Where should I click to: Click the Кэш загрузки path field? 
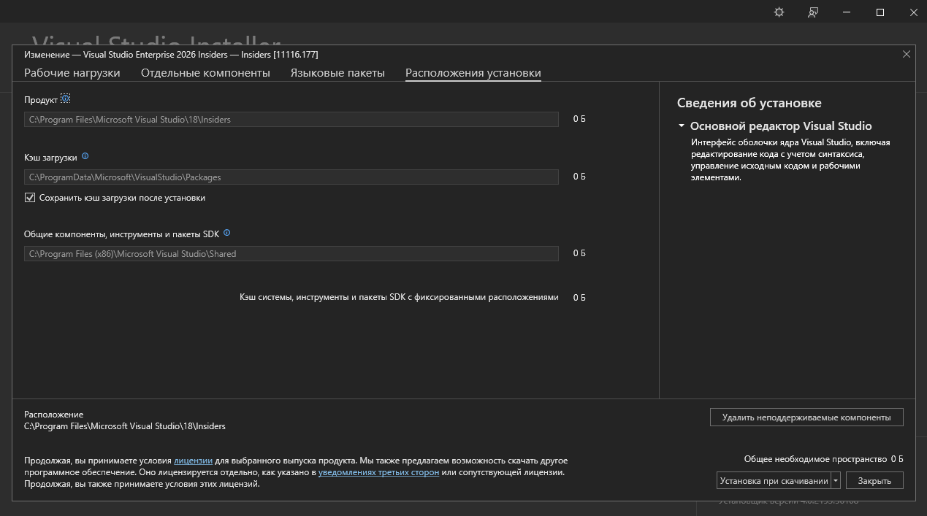pos(291,177)
